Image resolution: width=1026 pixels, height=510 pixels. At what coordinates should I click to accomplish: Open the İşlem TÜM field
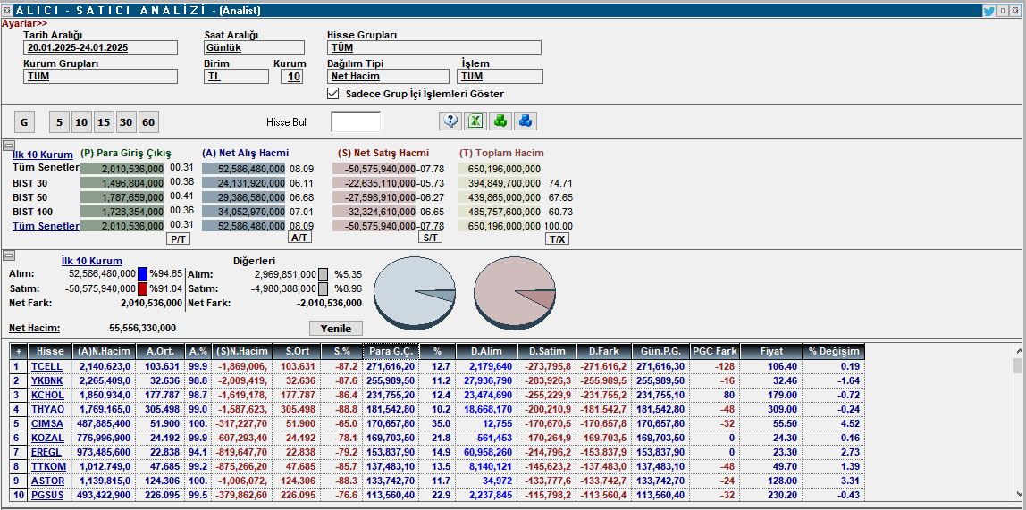point(500,77)
